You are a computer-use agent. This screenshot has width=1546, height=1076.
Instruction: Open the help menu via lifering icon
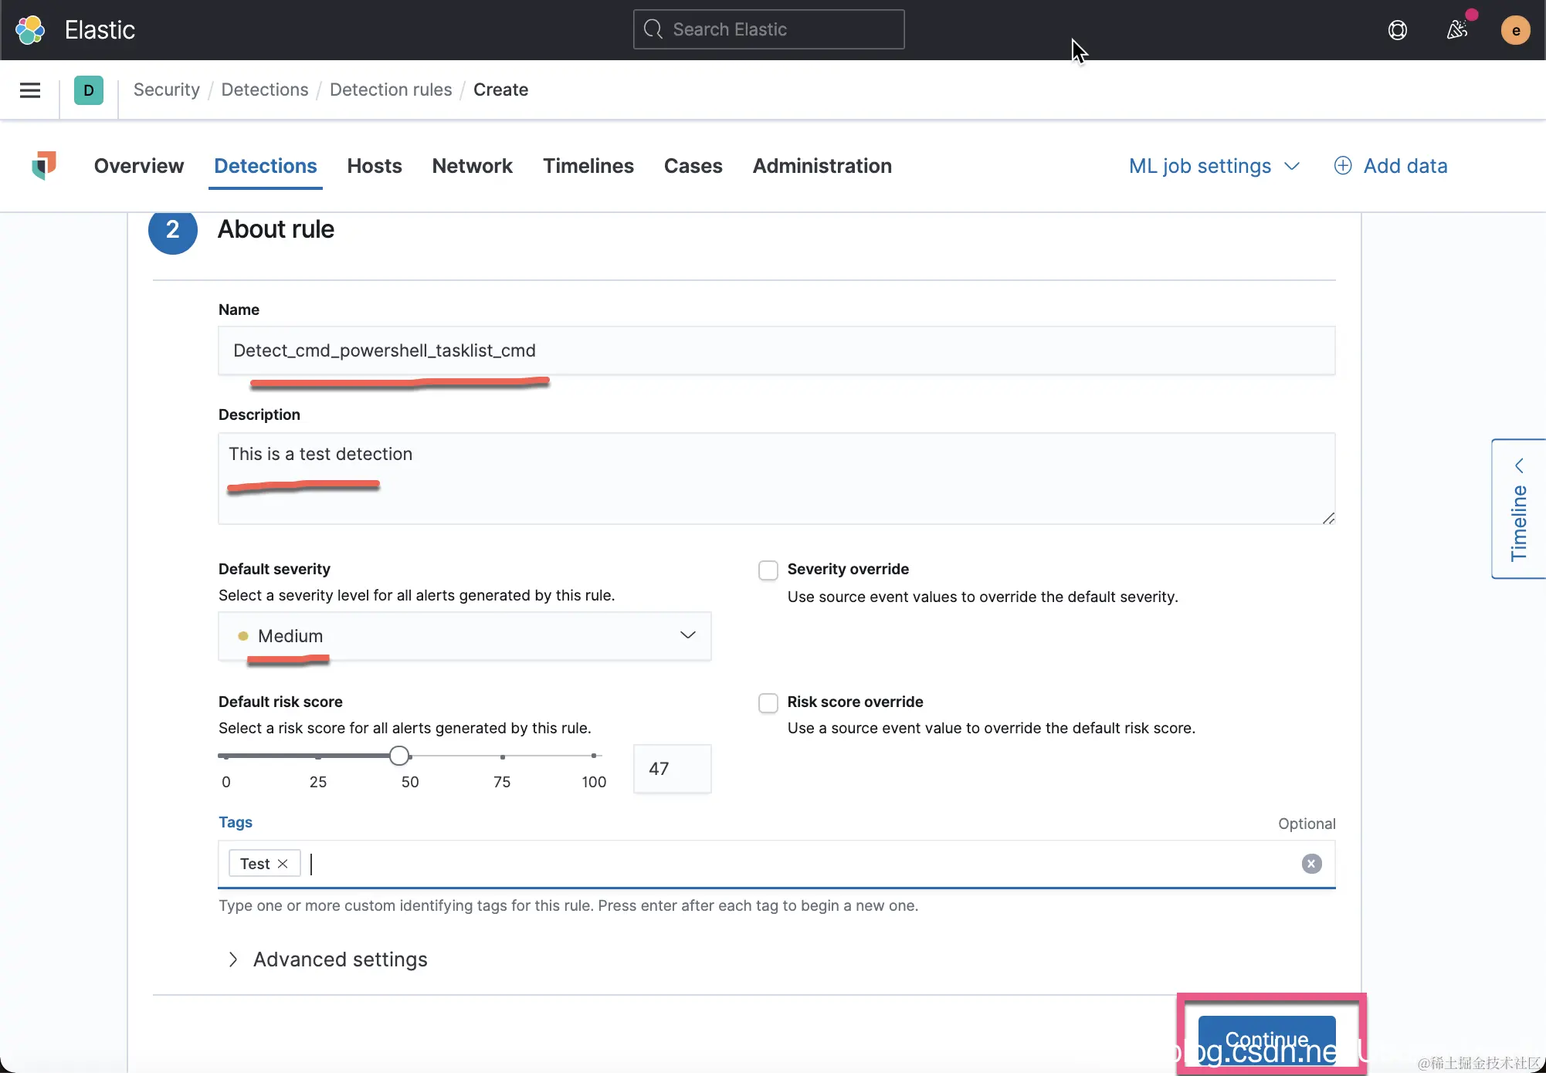[1398, 30]
